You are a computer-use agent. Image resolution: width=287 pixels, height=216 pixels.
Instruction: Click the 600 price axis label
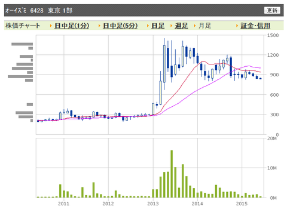pyautogui.click(x=274, y=95)
